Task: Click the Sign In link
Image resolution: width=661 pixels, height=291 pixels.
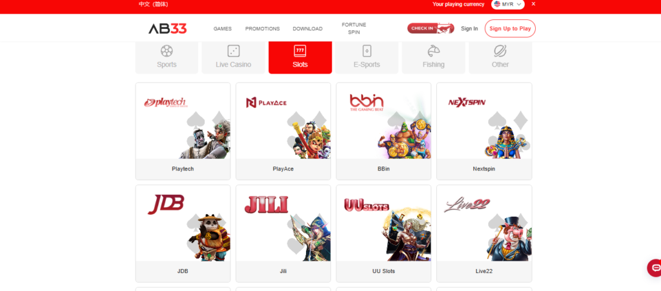Action: tap(469, 28)
